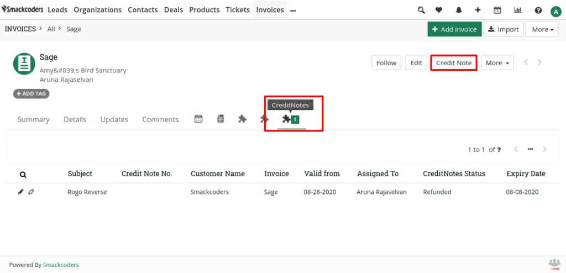The width and height of the screenshot is (566, 273).
Task: Open notifications bell icon
Action: tap(458, 10)
